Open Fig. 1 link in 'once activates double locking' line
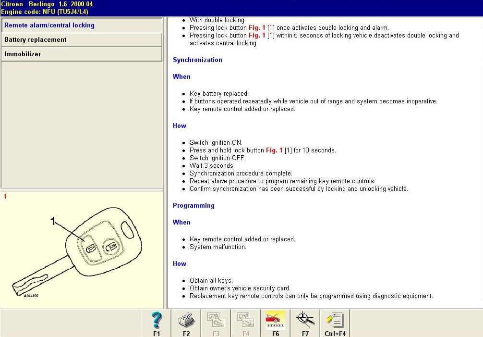 pyautogui.click(x=257, y=28)
